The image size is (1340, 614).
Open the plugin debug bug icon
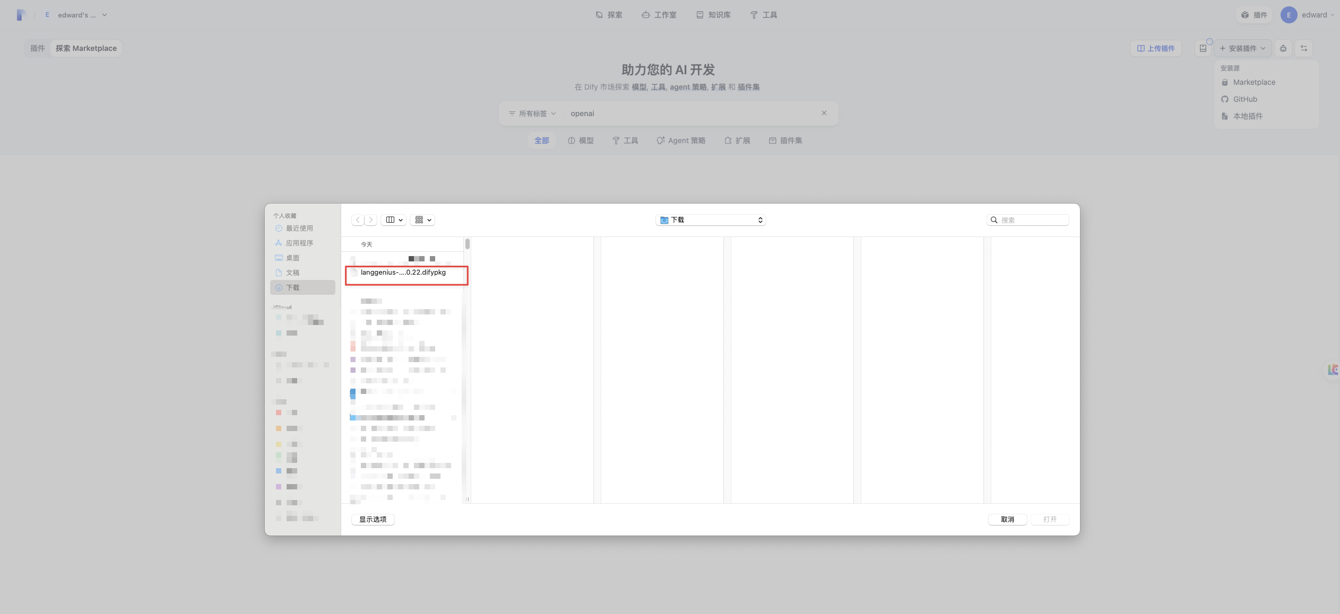(x=1283, y=48)
